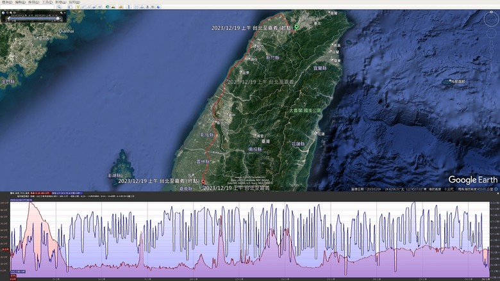Click the compass north N marker
The width and height of the screenshot is (500, 281).
pos(492,12)
